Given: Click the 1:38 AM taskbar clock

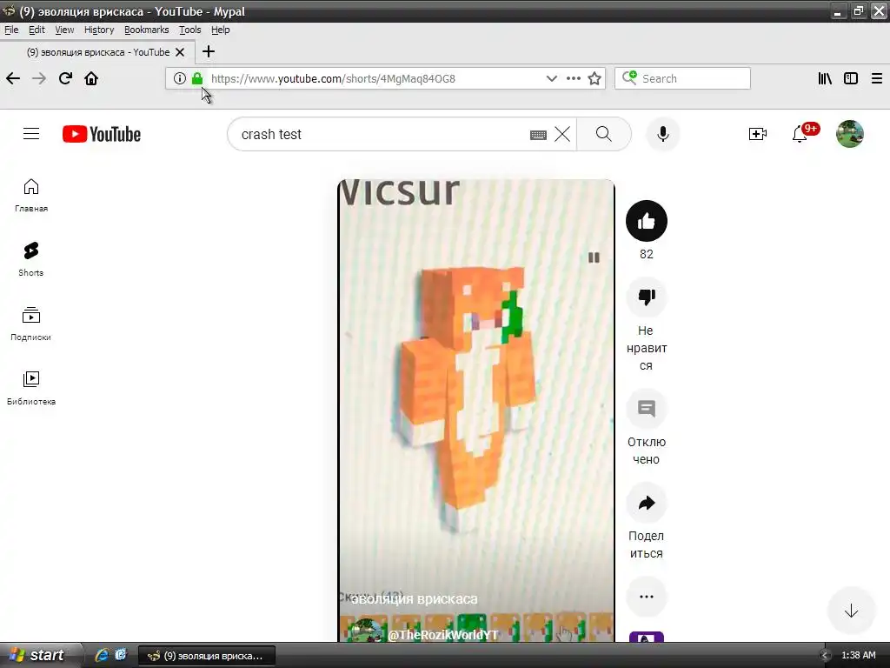Looking at the screenshot, I should coord(858,655).
